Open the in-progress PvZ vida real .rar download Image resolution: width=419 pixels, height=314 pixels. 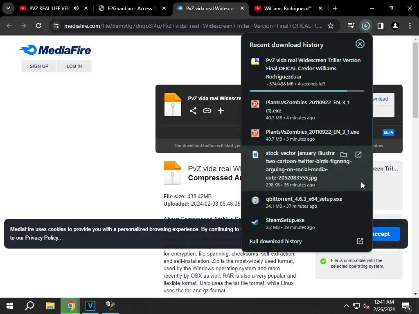(x=306, y=72)
